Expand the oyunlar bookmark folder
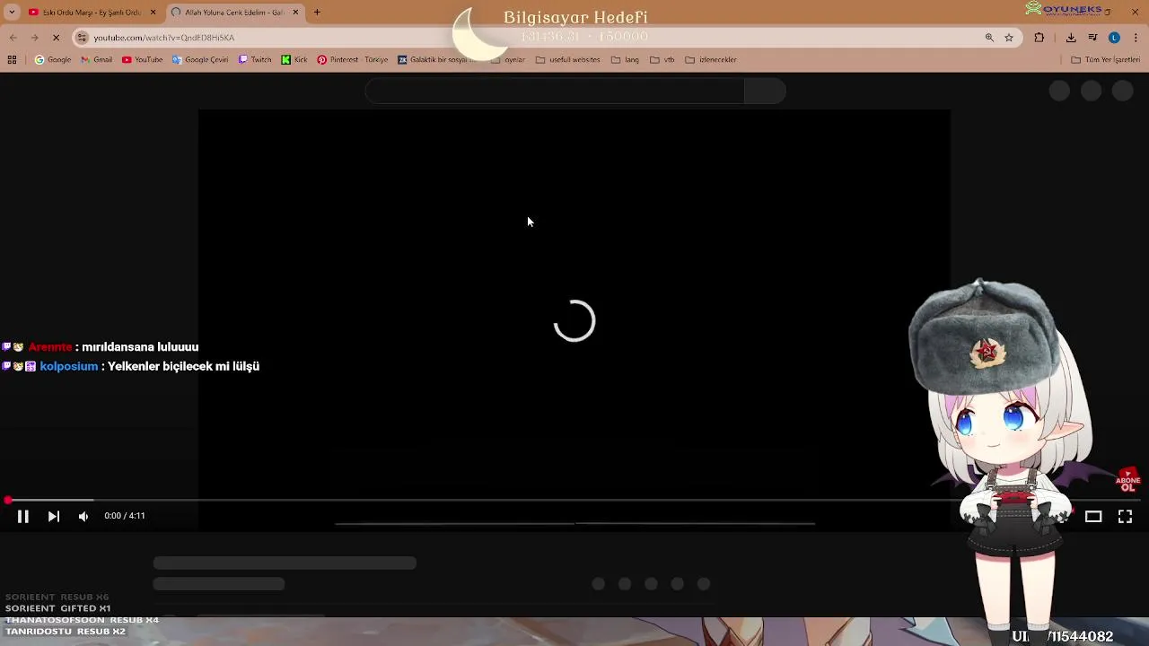The height and width of the screenshot is (646, 1149). (x=509, y=60)
